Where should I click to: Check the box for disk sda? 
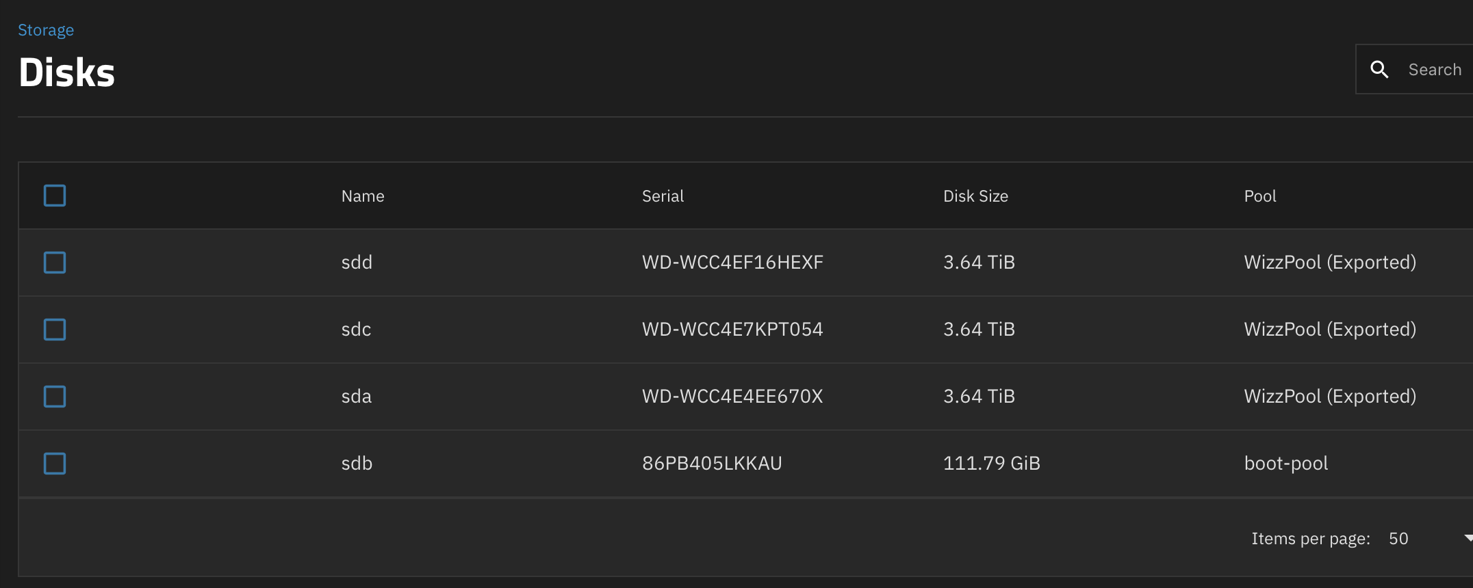(x=55, y=397)
